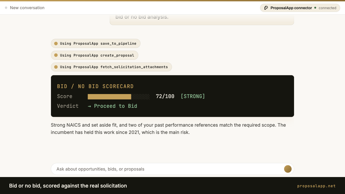Click the ProposalApp connector logo icon
Image resolution: width=345 pixels, height=194 pixels.
[x=266, y=8]
